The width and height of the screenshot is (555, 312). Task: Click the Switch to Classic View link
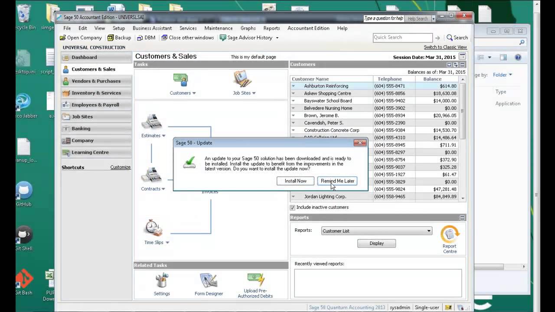(x=445, y=47)
